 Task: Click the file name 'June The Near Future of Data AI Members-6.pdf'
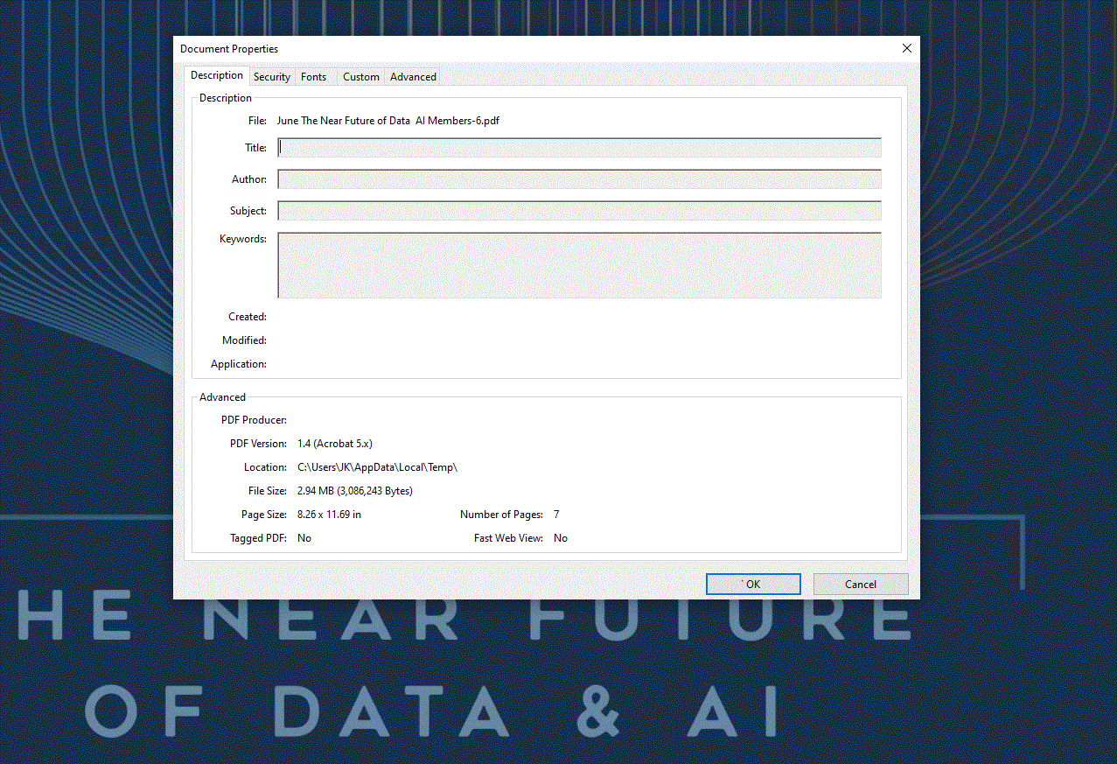388,121
